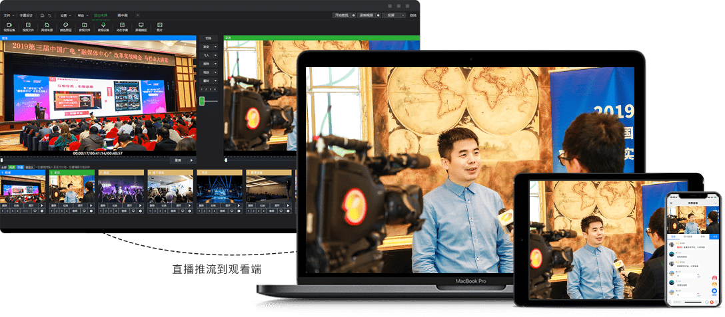Toggle the 视频 filter tag above scenes
This screenshot has height=317, width=725.
click(12, 167)
